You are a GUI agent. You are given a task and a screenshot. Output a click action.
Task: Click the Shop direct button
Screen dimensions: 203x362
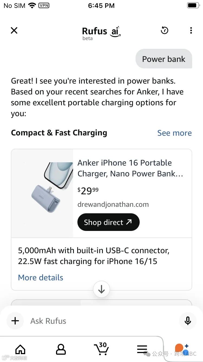(x=108, y=222)
